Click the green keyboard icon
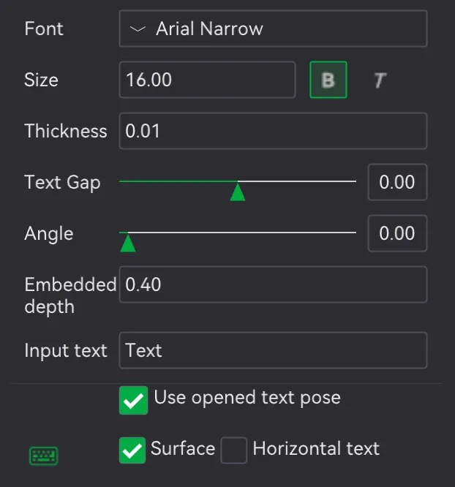Viewport: 455px width, 487px height. point(43,456)
